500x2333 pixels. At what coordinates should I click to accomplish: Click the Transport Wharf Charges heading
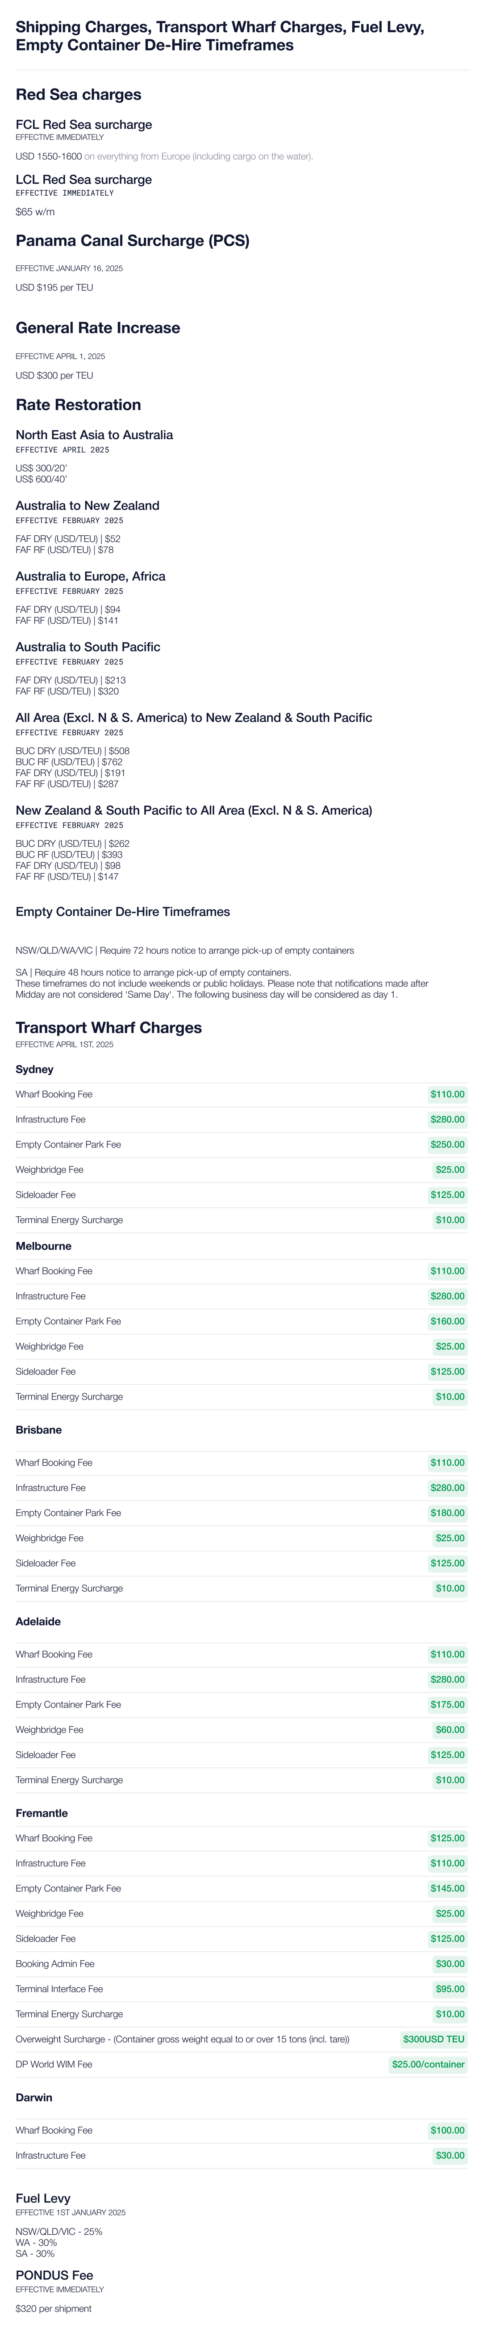(x=108, y=1027)
